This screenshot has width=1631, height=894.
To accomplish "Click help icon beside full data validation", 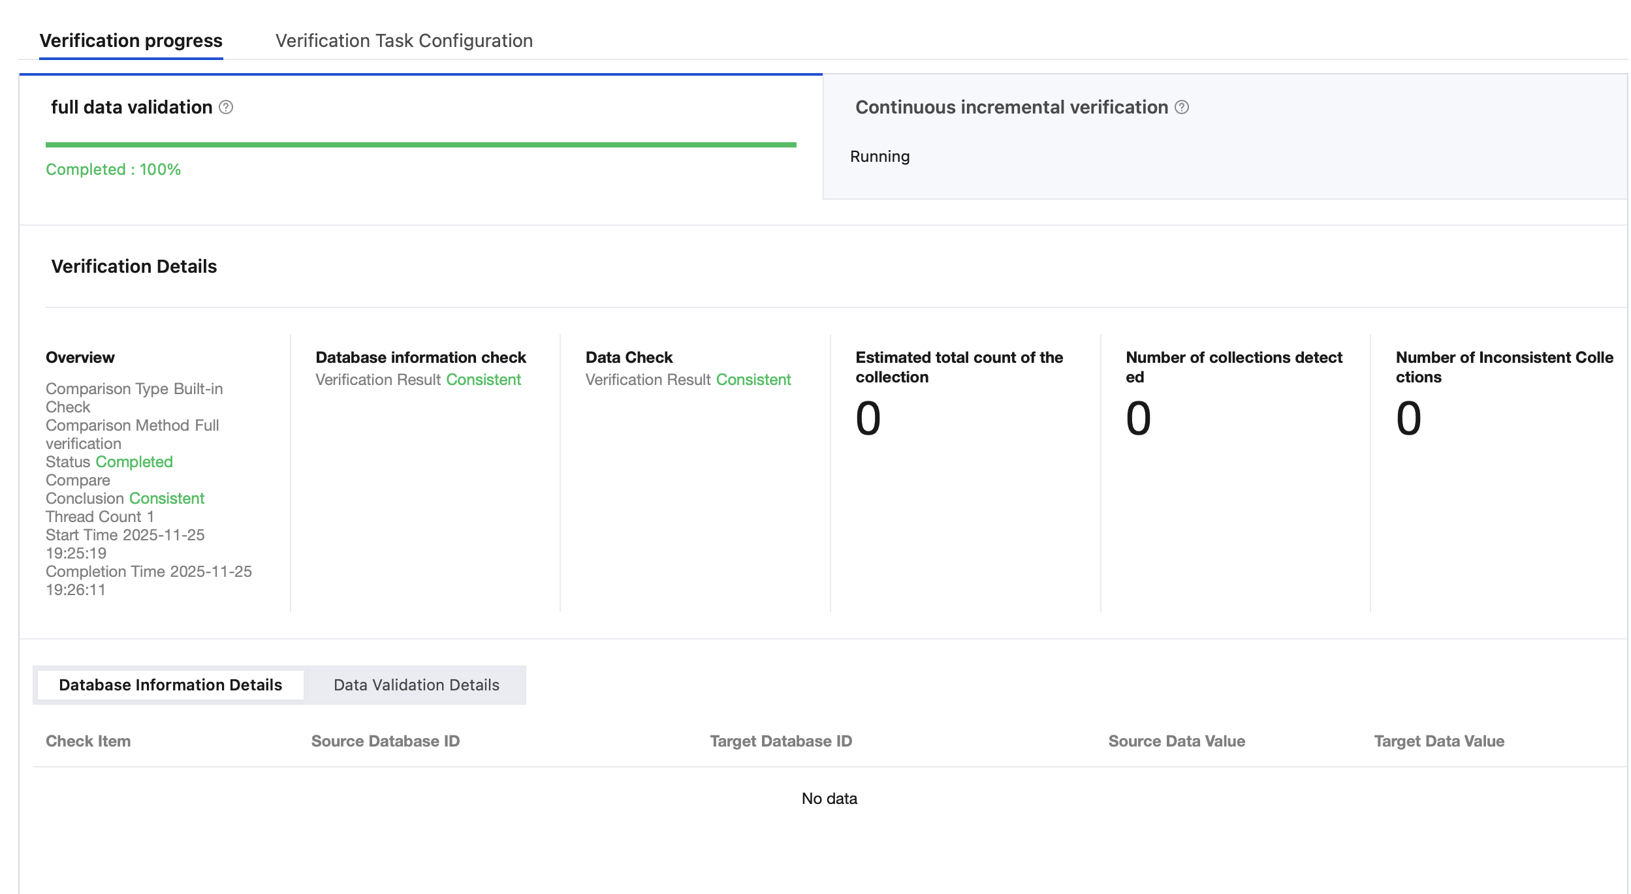I will click(x=226, y=107).
